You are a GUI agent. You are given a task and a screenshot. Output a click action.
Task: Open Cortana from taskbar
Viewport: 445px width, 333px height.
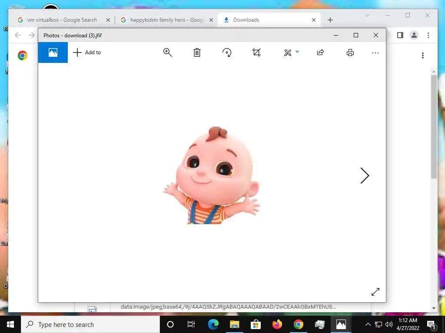pyautogui.click(x=170, y=324)
